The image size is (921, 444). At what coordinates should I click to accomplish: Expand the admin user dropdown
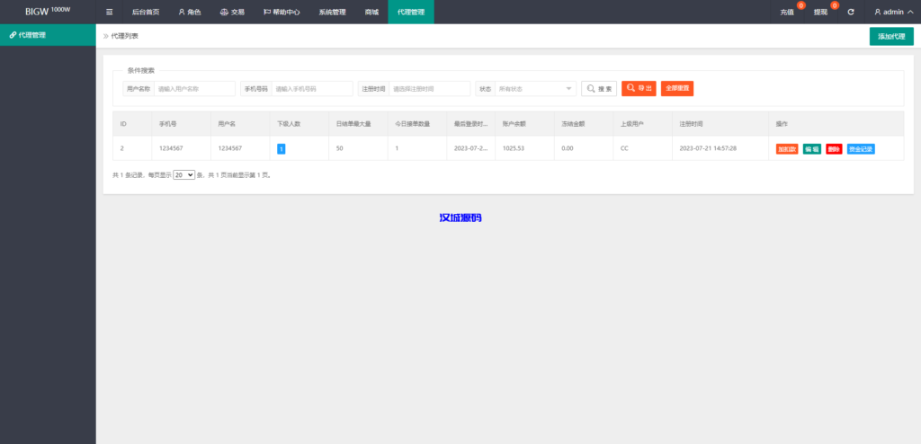click(893, 12)
